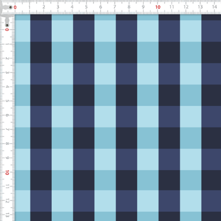Viewport: 221px width, 221px height.
Task: Click number 7 on the top ruler
Action: 114,7
